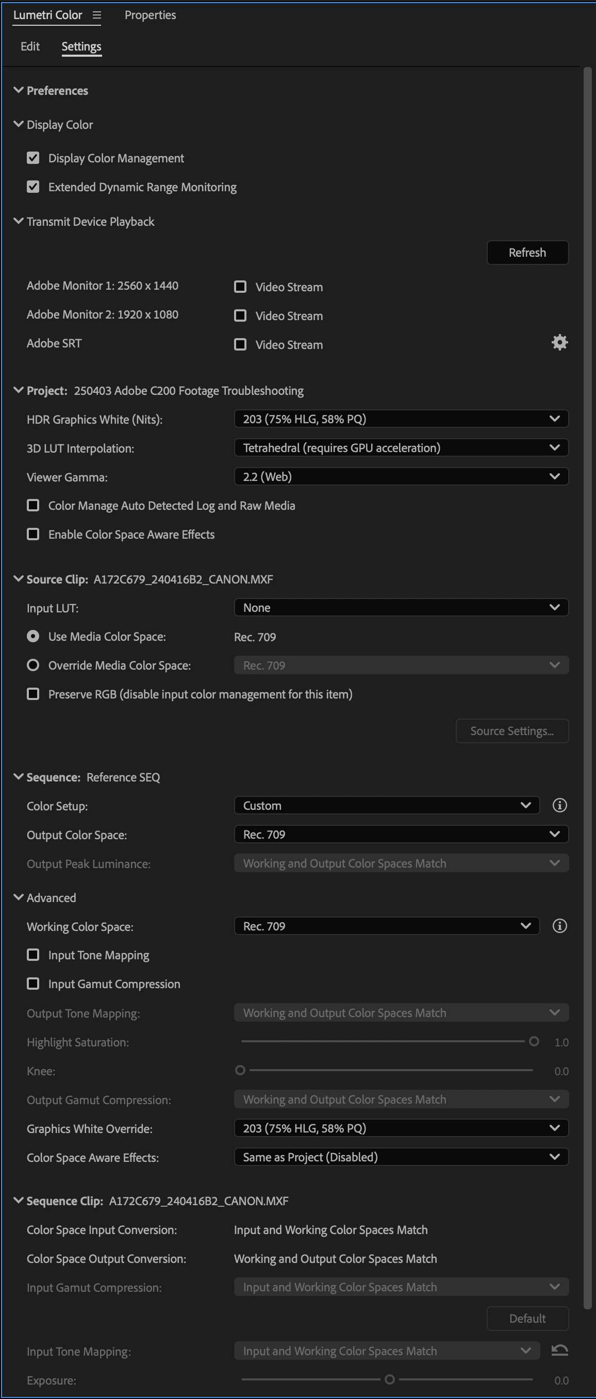Image resolution: width=596 pixels, height=1399 pixels.
Task: Click the Color Setup info icon
Action: (x=559, y=805)
